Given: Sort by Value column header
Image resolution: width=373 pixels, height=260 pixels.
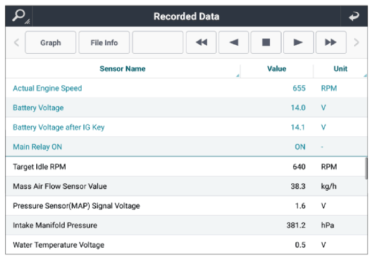Looking at the screenshot, I should coord(276,69).
